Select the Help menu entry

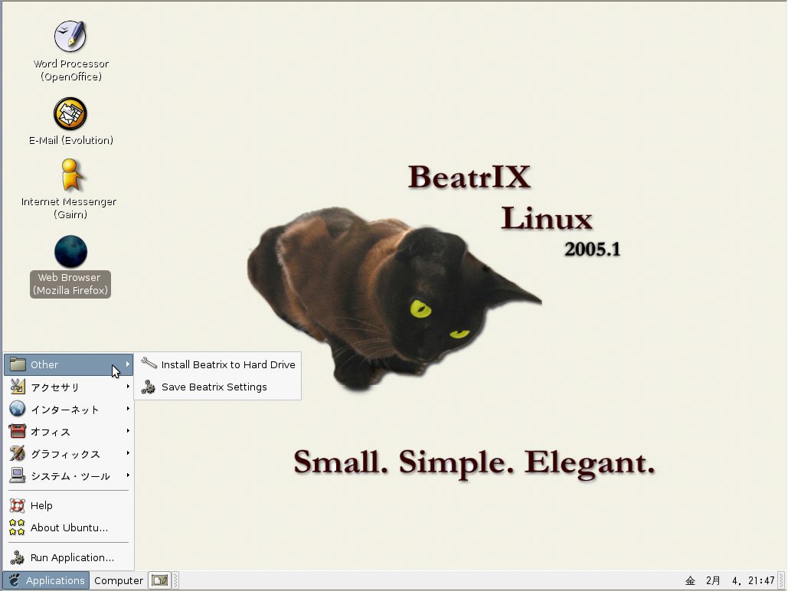[69, 505]
